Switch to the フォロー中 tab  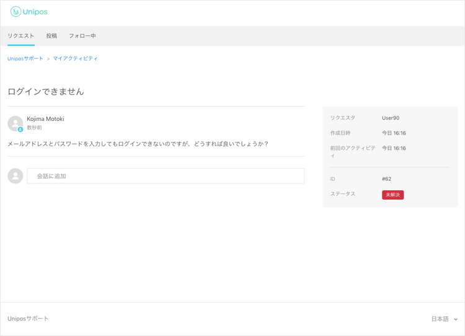tap(82, 36)
